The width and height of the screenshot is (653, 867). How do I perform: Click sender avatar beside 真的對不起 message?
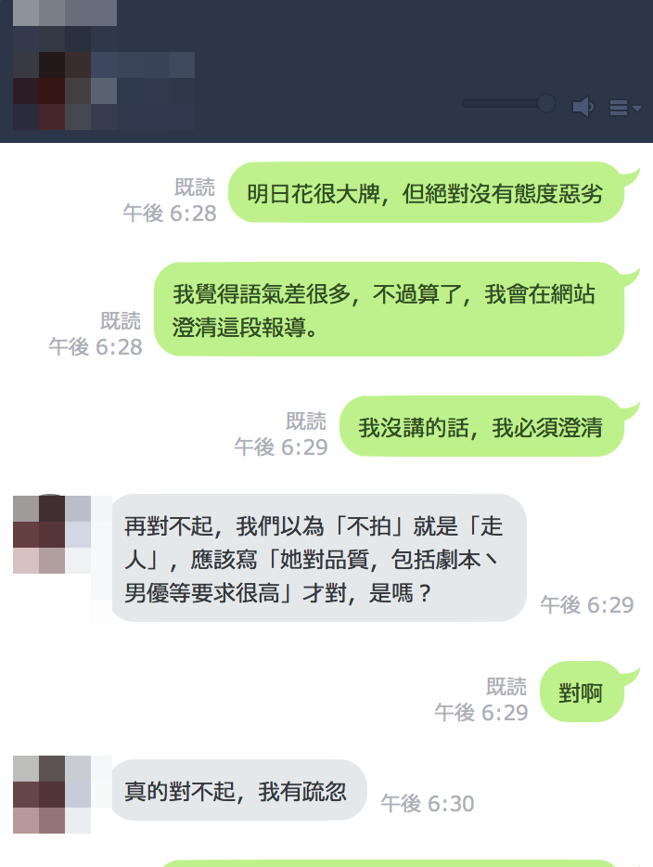52,794
